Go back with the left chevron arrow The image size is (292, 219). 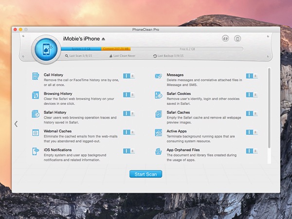[16, 124]
